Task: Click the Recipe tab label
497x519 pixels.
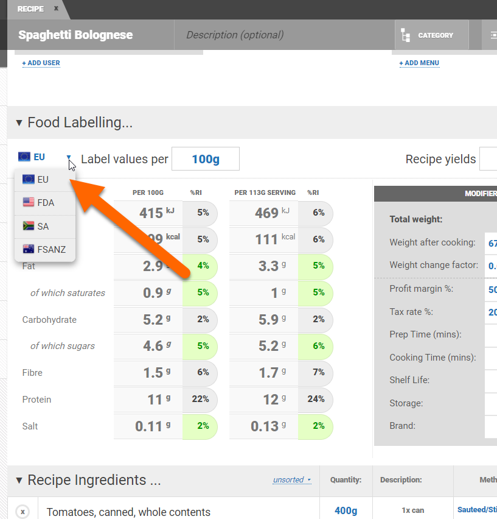Action: pos(30,9)
